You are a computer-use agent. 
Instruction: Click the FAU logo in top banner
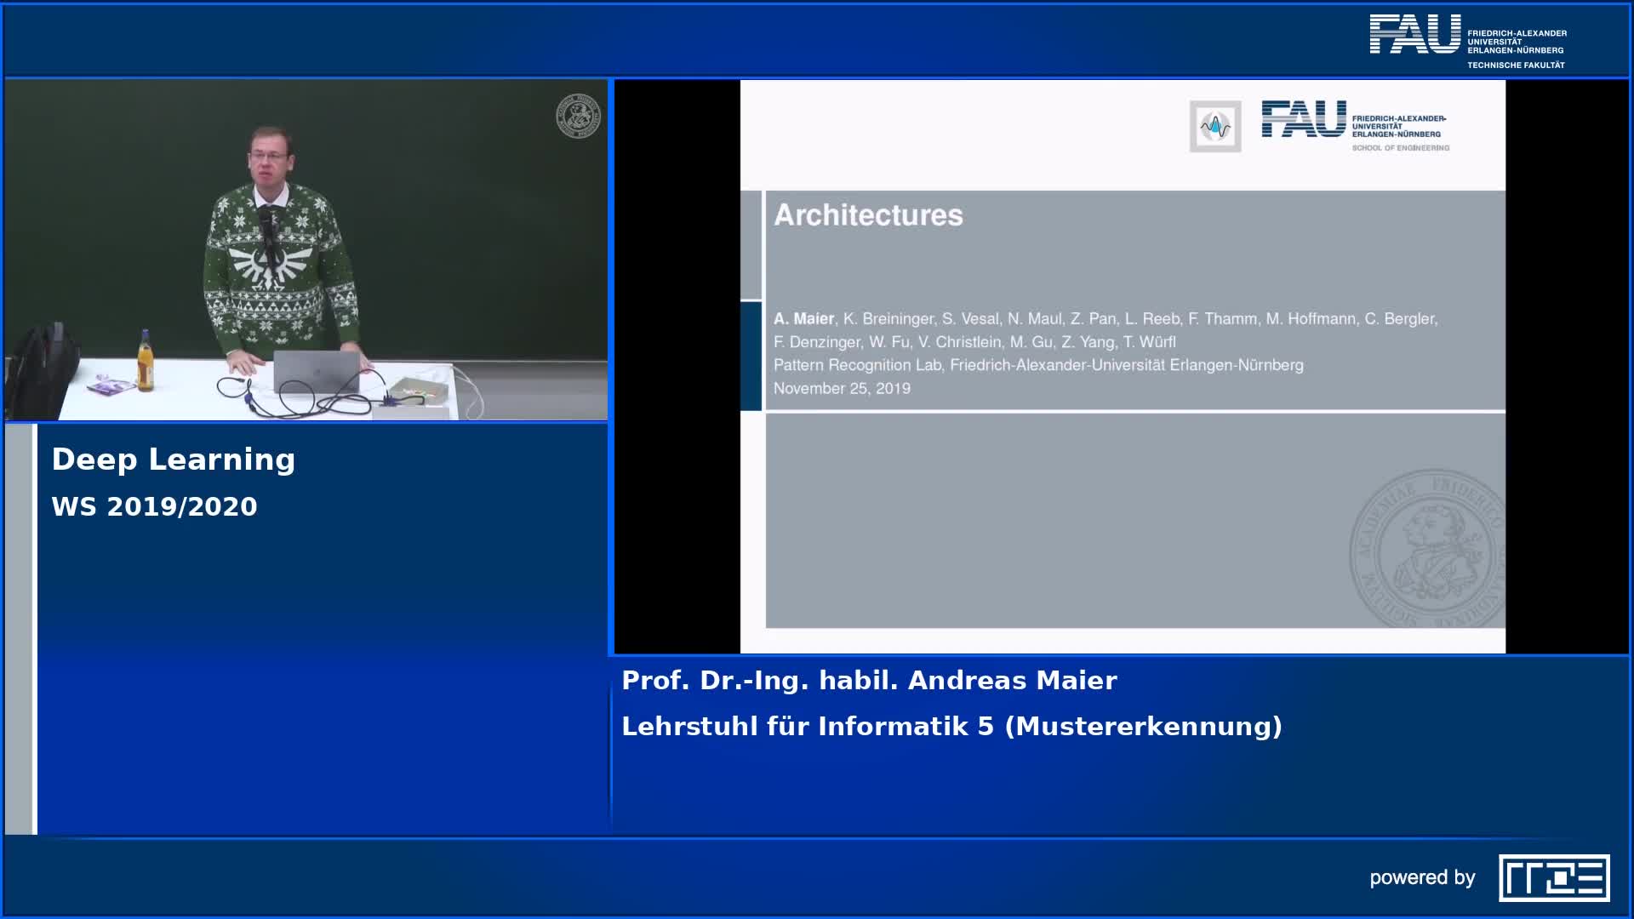(x=1414, y=35)
